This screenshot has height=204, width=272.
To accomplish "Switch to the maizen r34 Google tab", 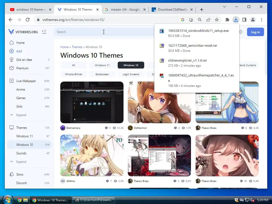I will pos(125,10).
